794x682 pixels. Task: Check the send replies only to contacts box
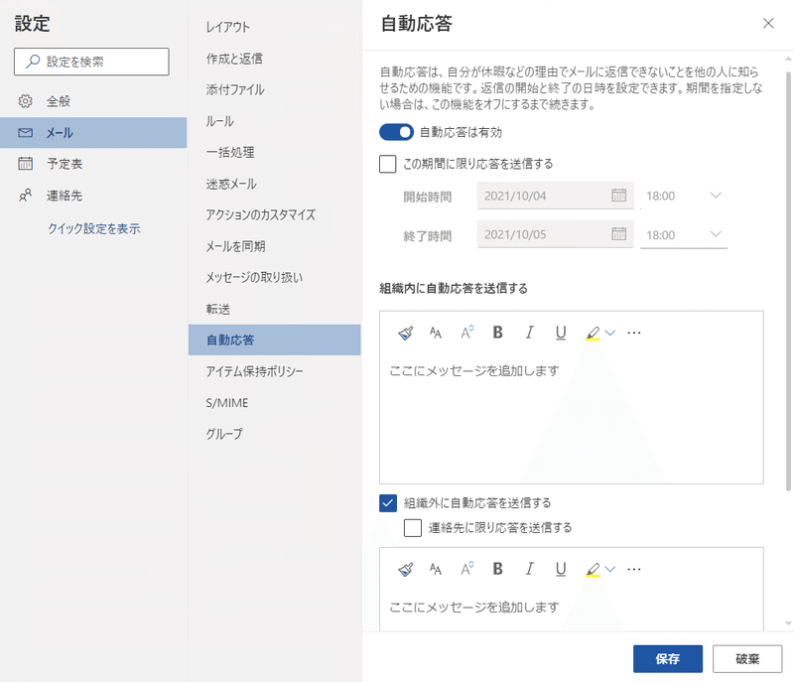(414, 527)
